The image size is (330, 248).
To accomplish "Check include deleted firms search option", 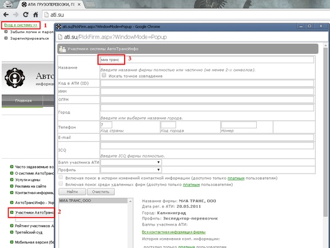I will click(x=61, y=184).
